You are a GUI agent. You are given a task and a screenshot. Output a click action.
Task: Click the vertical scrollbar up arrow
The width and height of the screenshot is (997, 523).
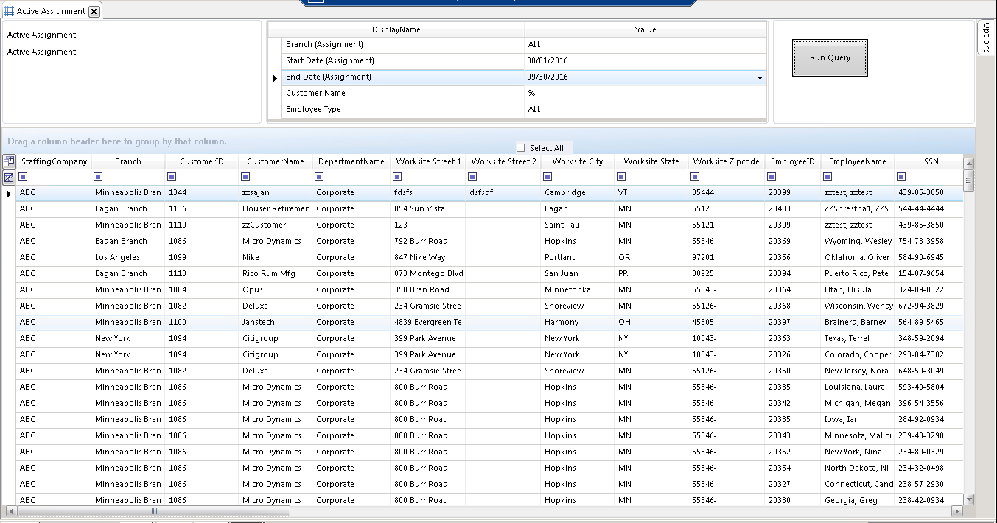(x=968, y=163)
